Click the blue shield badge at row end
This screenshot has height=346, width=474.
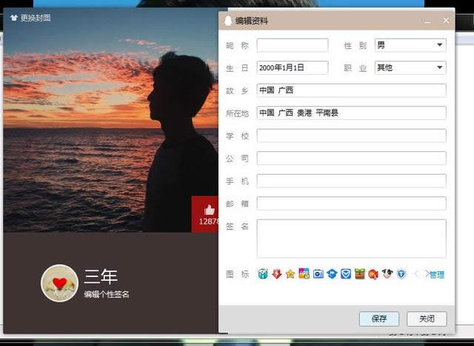[x=401, y=274]
